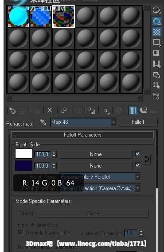Select the cyan sphere material slot
Image resolution: width=164 pixels, height=252 pixels.
[18, 16]
